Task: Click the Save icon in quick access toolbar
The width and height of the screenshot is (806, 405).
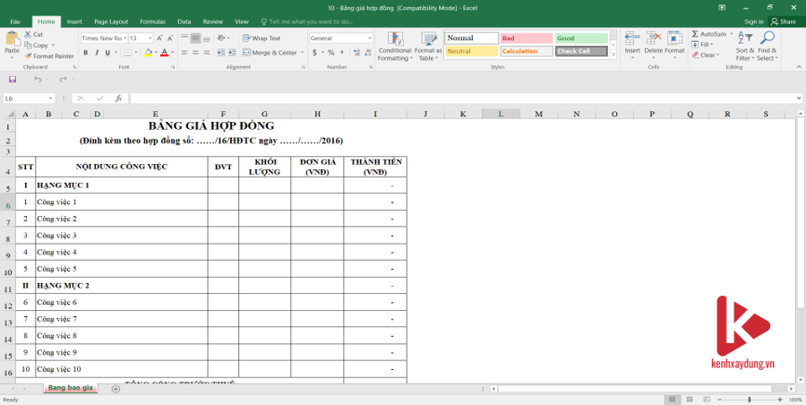Action: [13, 80]
